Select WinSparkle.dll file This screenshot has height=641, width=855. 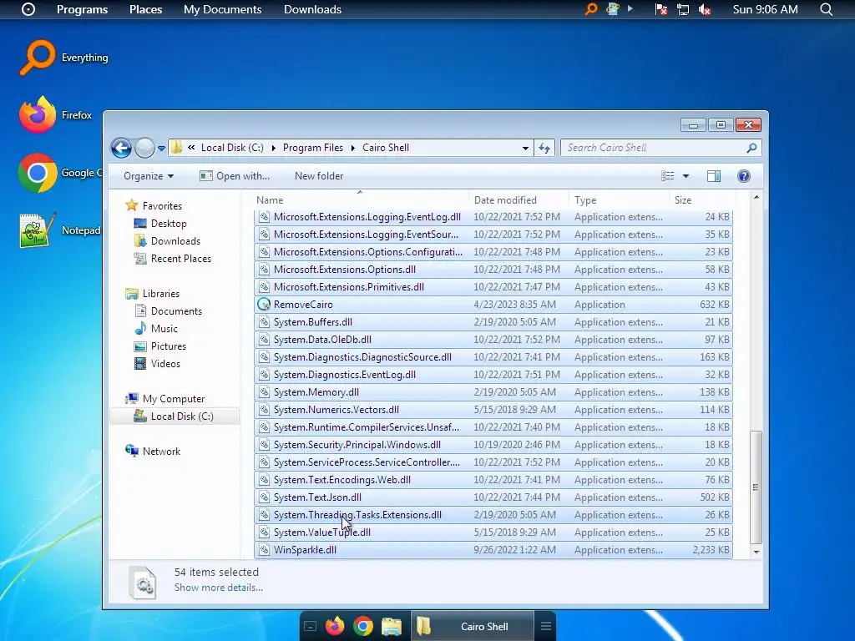493,550
